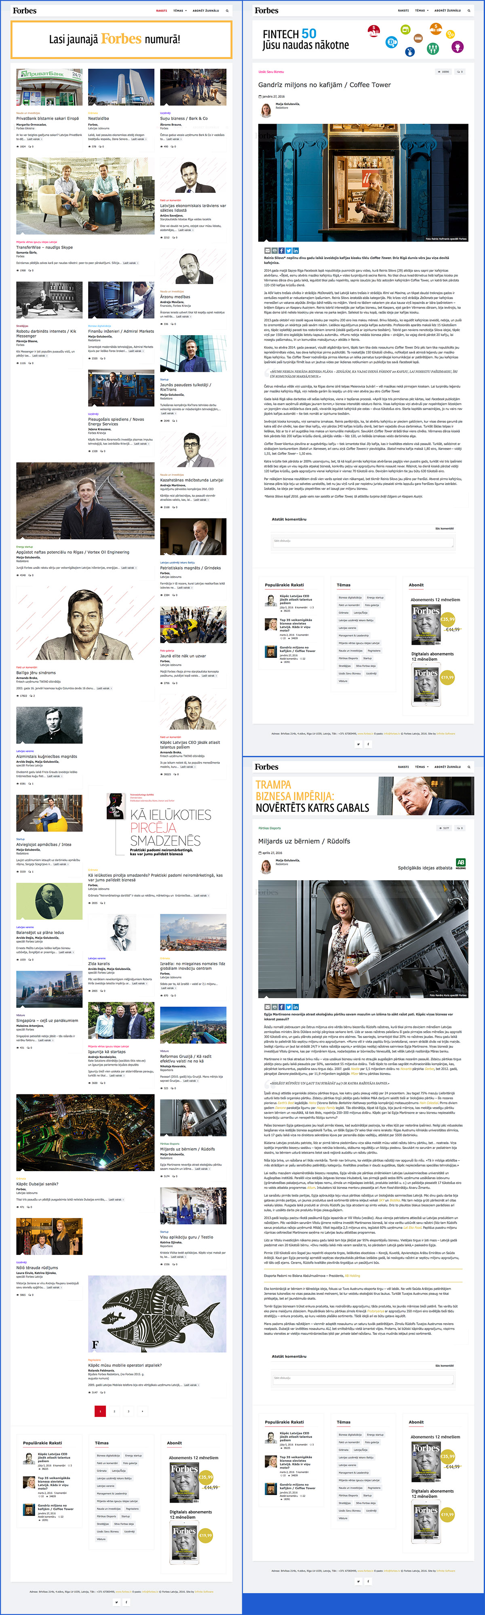Click Forbes logo on Coffee Tower article page

click(x=266, y=11)
